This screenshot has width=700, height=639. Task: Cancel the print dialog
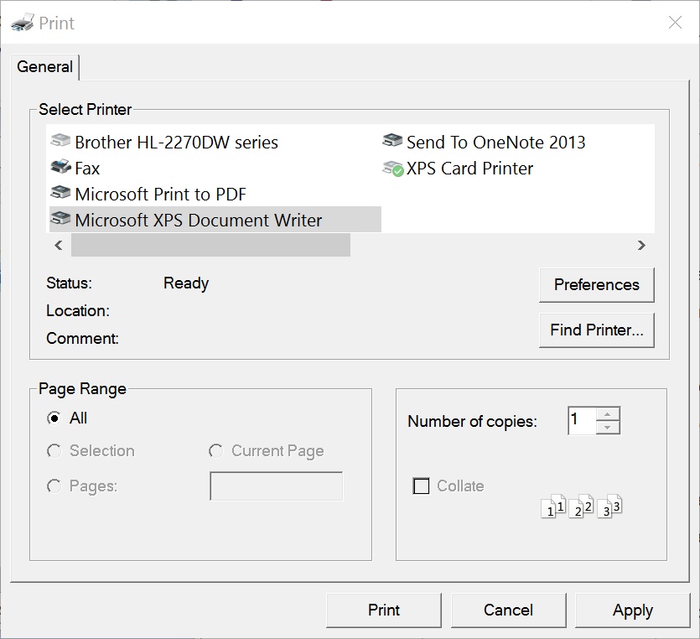pos(508,610)
